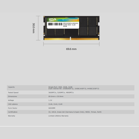Click the RAM module product image

click(72, 28)
